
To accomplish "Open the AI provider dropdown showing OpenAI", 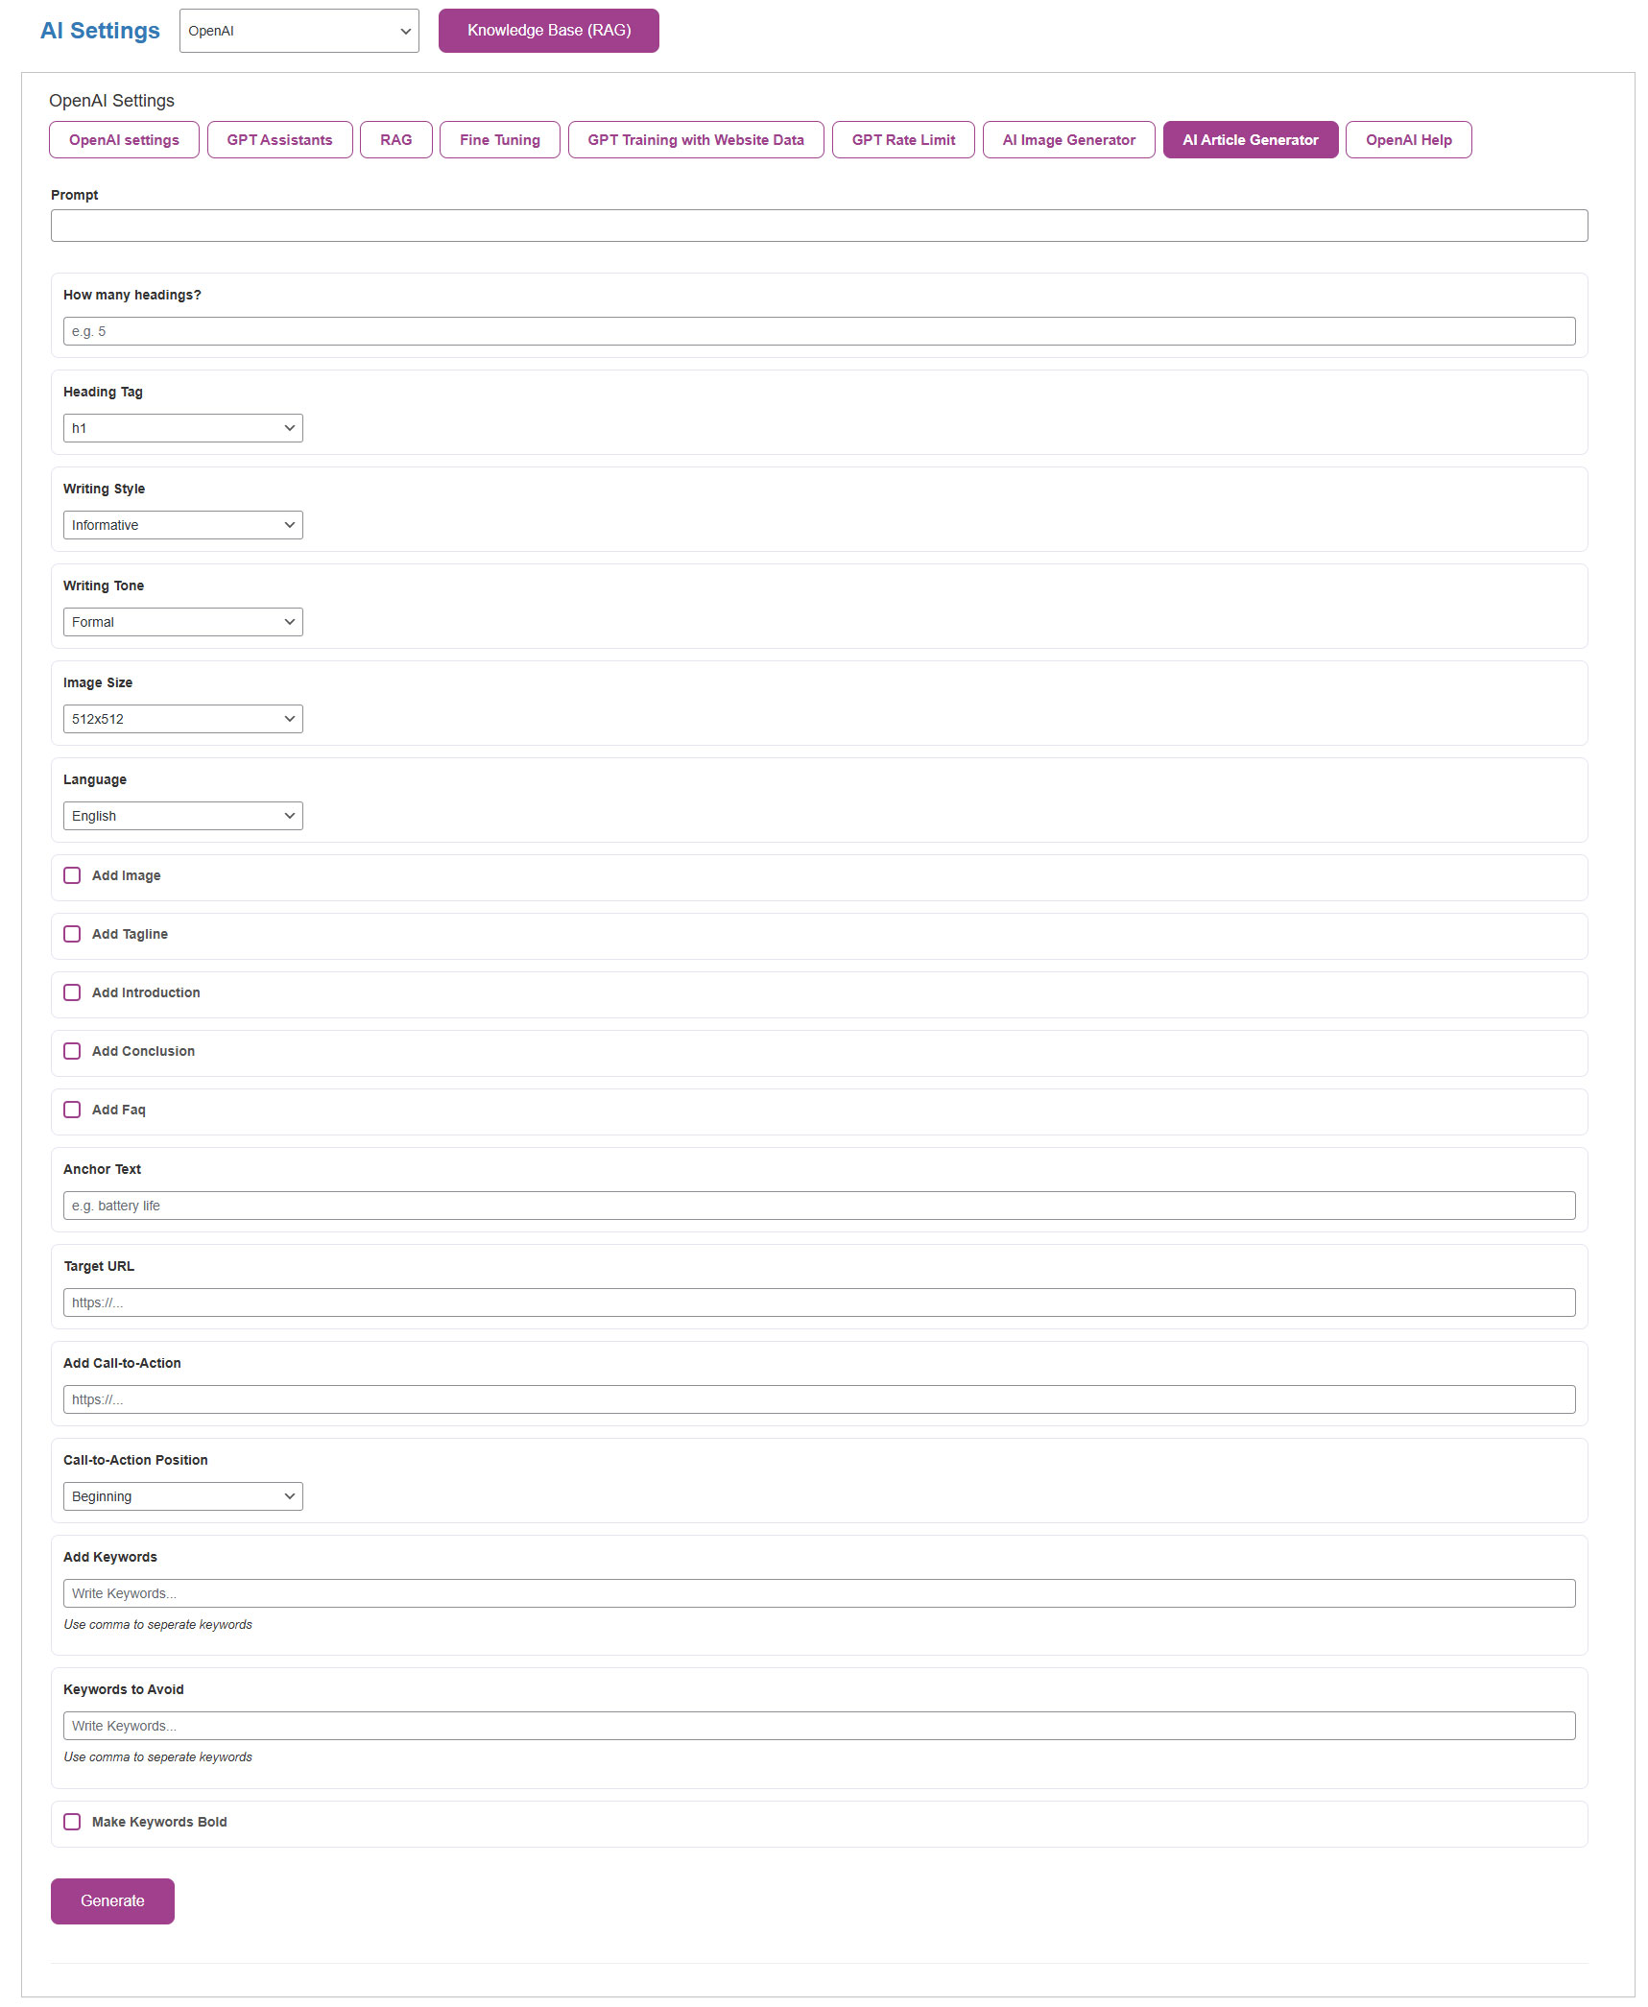I will (x=299, y=31).
